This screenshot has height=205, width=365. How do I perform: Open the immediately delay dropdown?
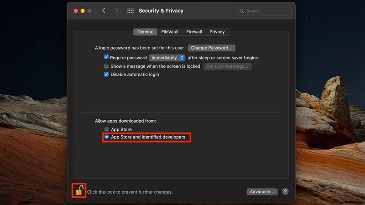tap(167, 58)
